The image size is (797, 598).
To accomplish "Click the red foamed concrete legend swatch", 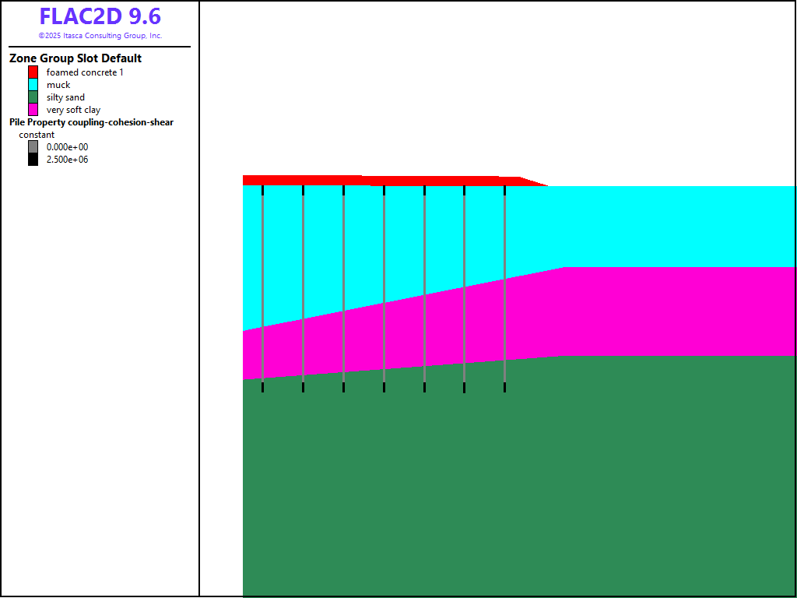I will point(33,72).
